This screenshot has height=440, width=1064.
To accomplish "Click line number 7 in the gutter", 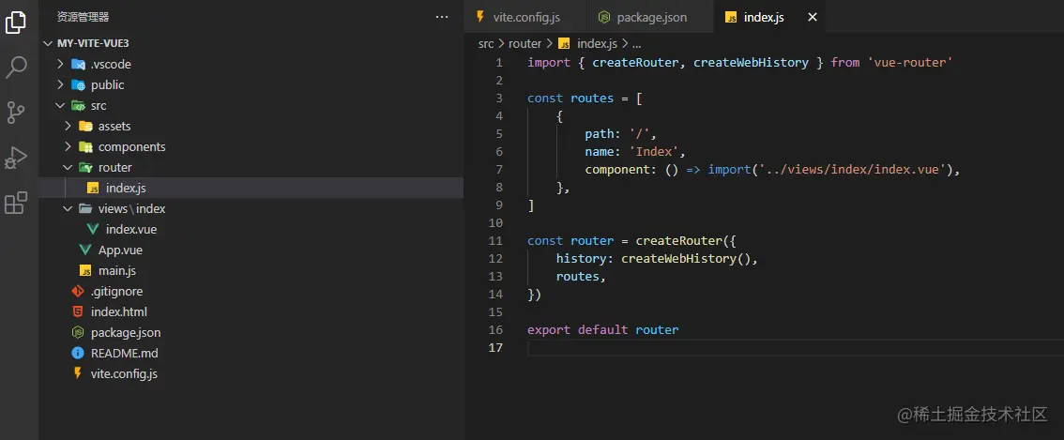I will [499, 169].
